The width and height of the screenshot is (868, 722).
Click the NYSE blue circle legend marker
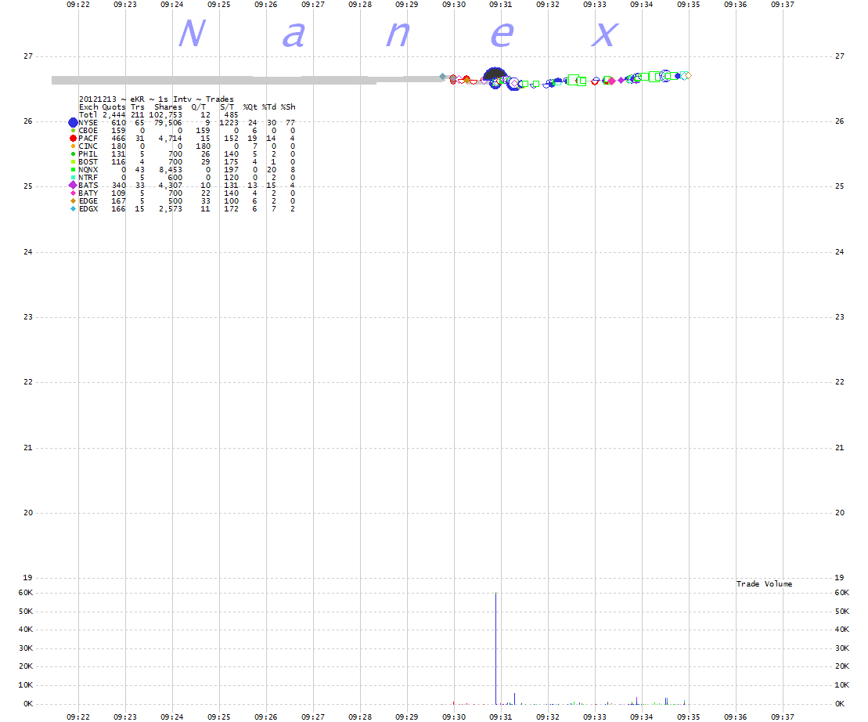click(x=73, y=122)
